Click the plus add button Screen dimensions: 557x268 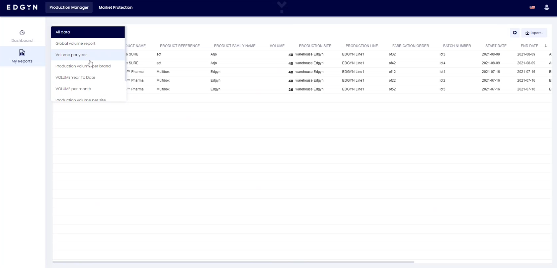(515, 33)
